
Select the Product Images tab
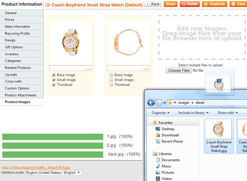(22, 102)
